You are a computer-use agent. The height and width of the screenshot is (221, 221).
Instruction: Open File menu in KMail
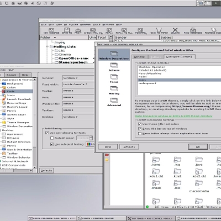pyautogui.click(x=44, y=24)
